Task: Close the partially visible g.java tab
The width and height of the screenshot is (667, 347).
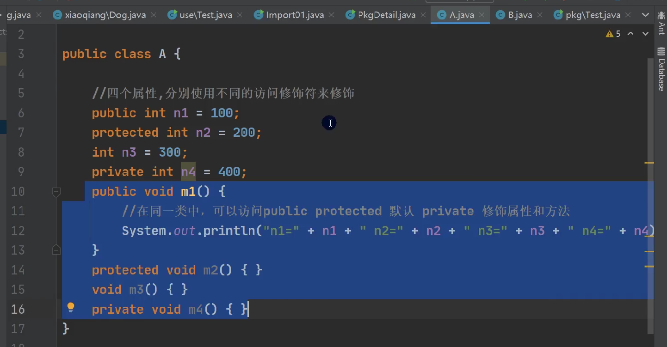Action: [x=39, y=15]
